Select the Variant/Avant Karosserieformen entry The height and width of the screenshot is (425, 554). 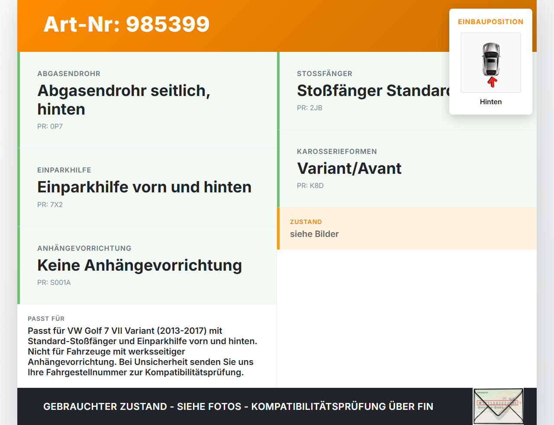[x=349, y=169]
